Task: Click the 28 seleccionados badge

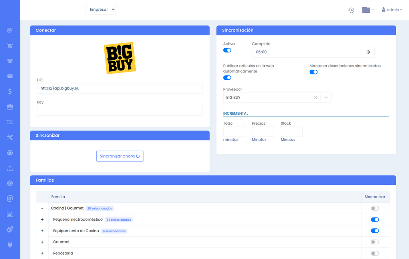Action: pos(99,208)
